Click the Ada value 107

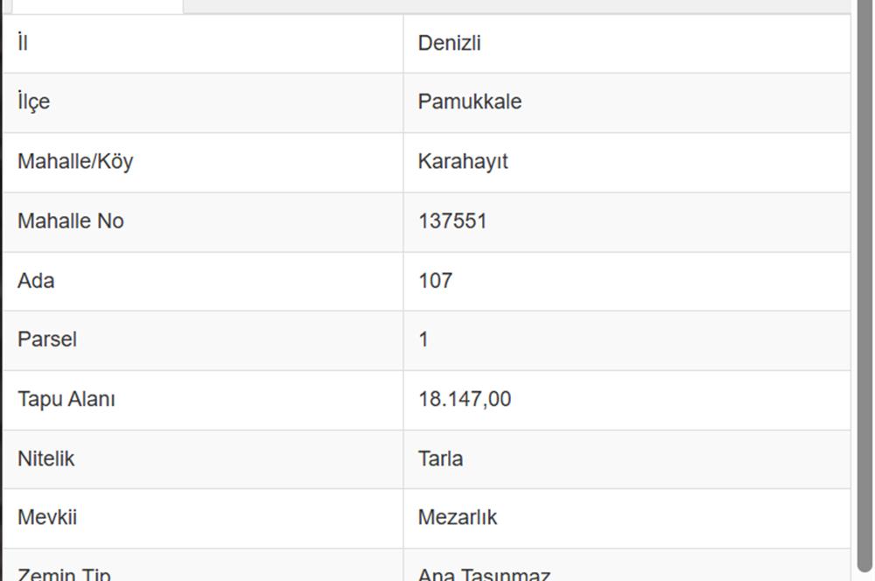(x=436, y=281)
